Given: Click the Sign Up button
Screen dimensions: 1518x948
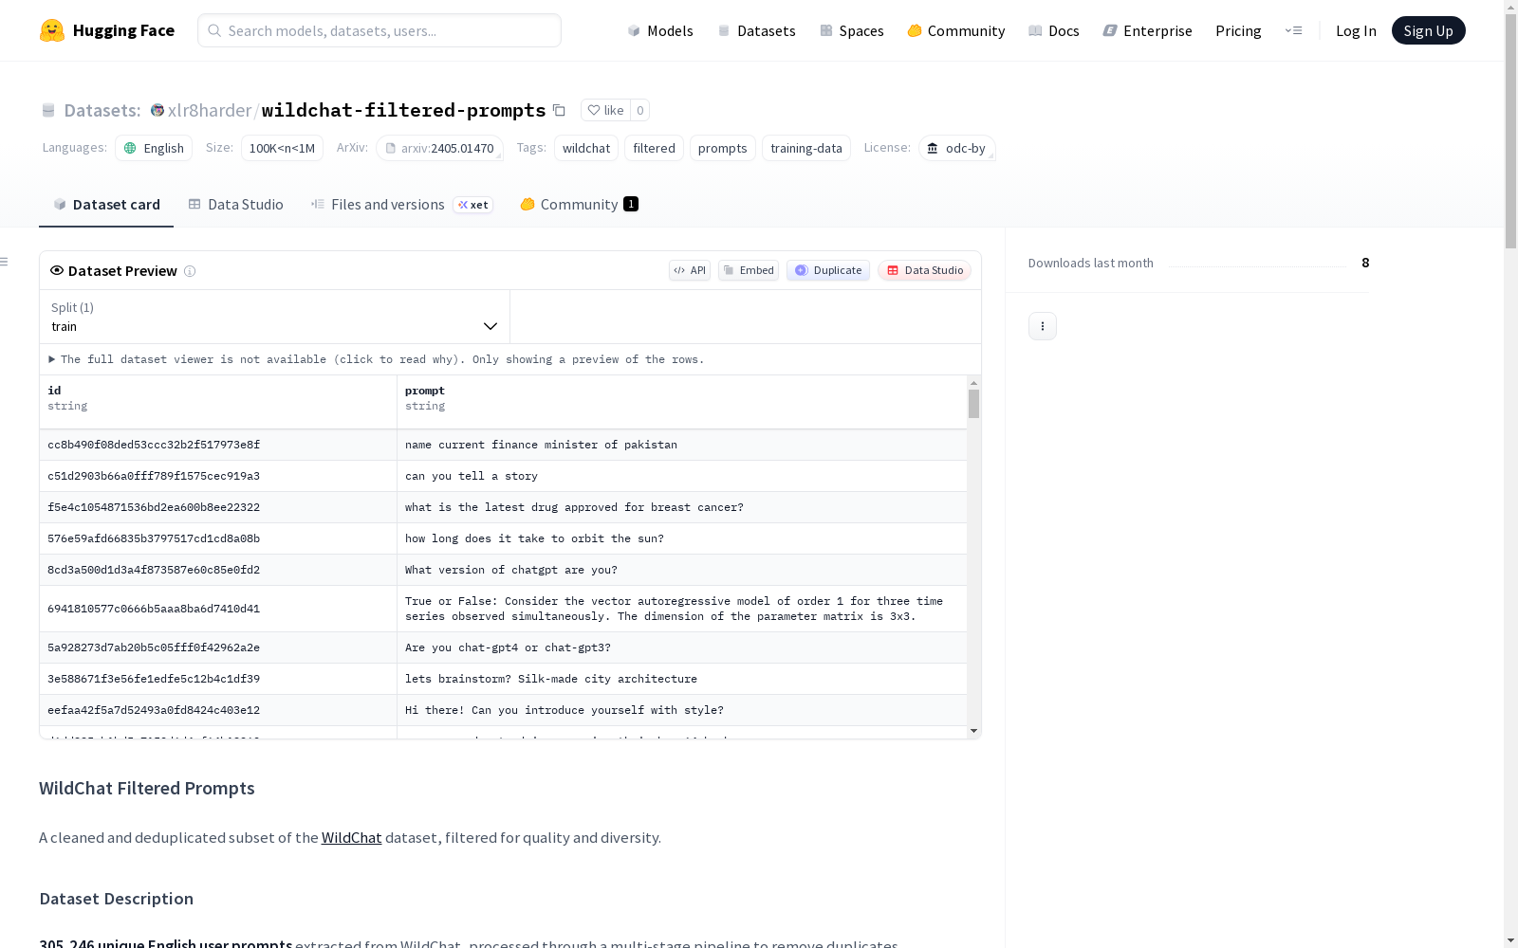Looking at the screenshot, I should click(1428, 30).
